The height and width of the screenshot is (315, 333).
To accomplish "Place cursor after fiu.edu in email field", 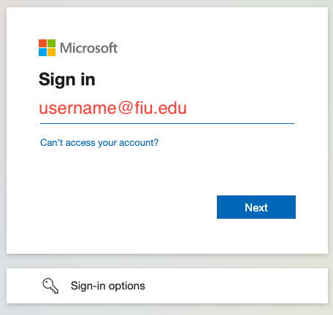I will click(188, 109).
